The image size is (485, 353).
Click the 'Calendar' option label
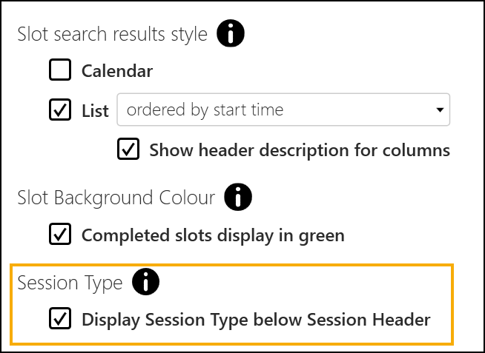click(117, 72)
